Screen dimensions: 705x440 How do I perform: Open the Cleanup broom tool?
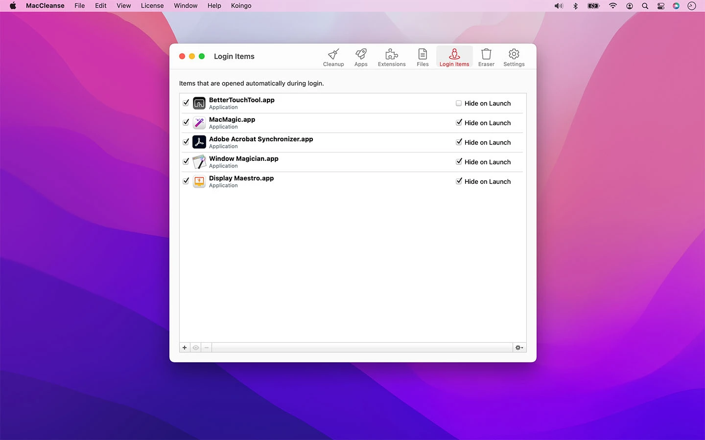coord(333,57)
